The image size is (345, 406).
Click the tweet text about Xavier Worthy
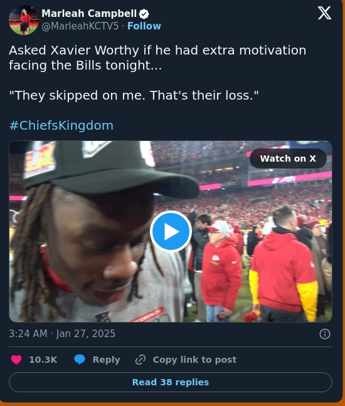click(x=157, y=73)
